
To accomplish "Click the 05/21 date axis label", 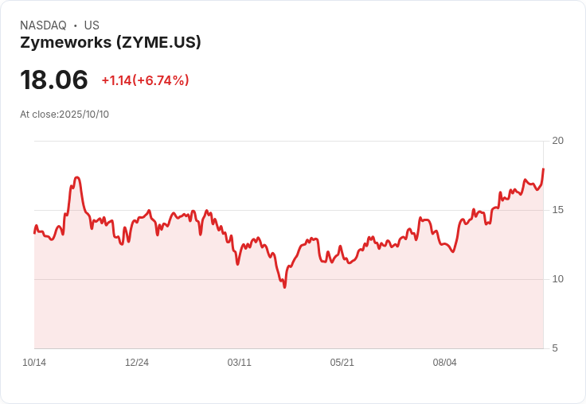I will [342, 362].
